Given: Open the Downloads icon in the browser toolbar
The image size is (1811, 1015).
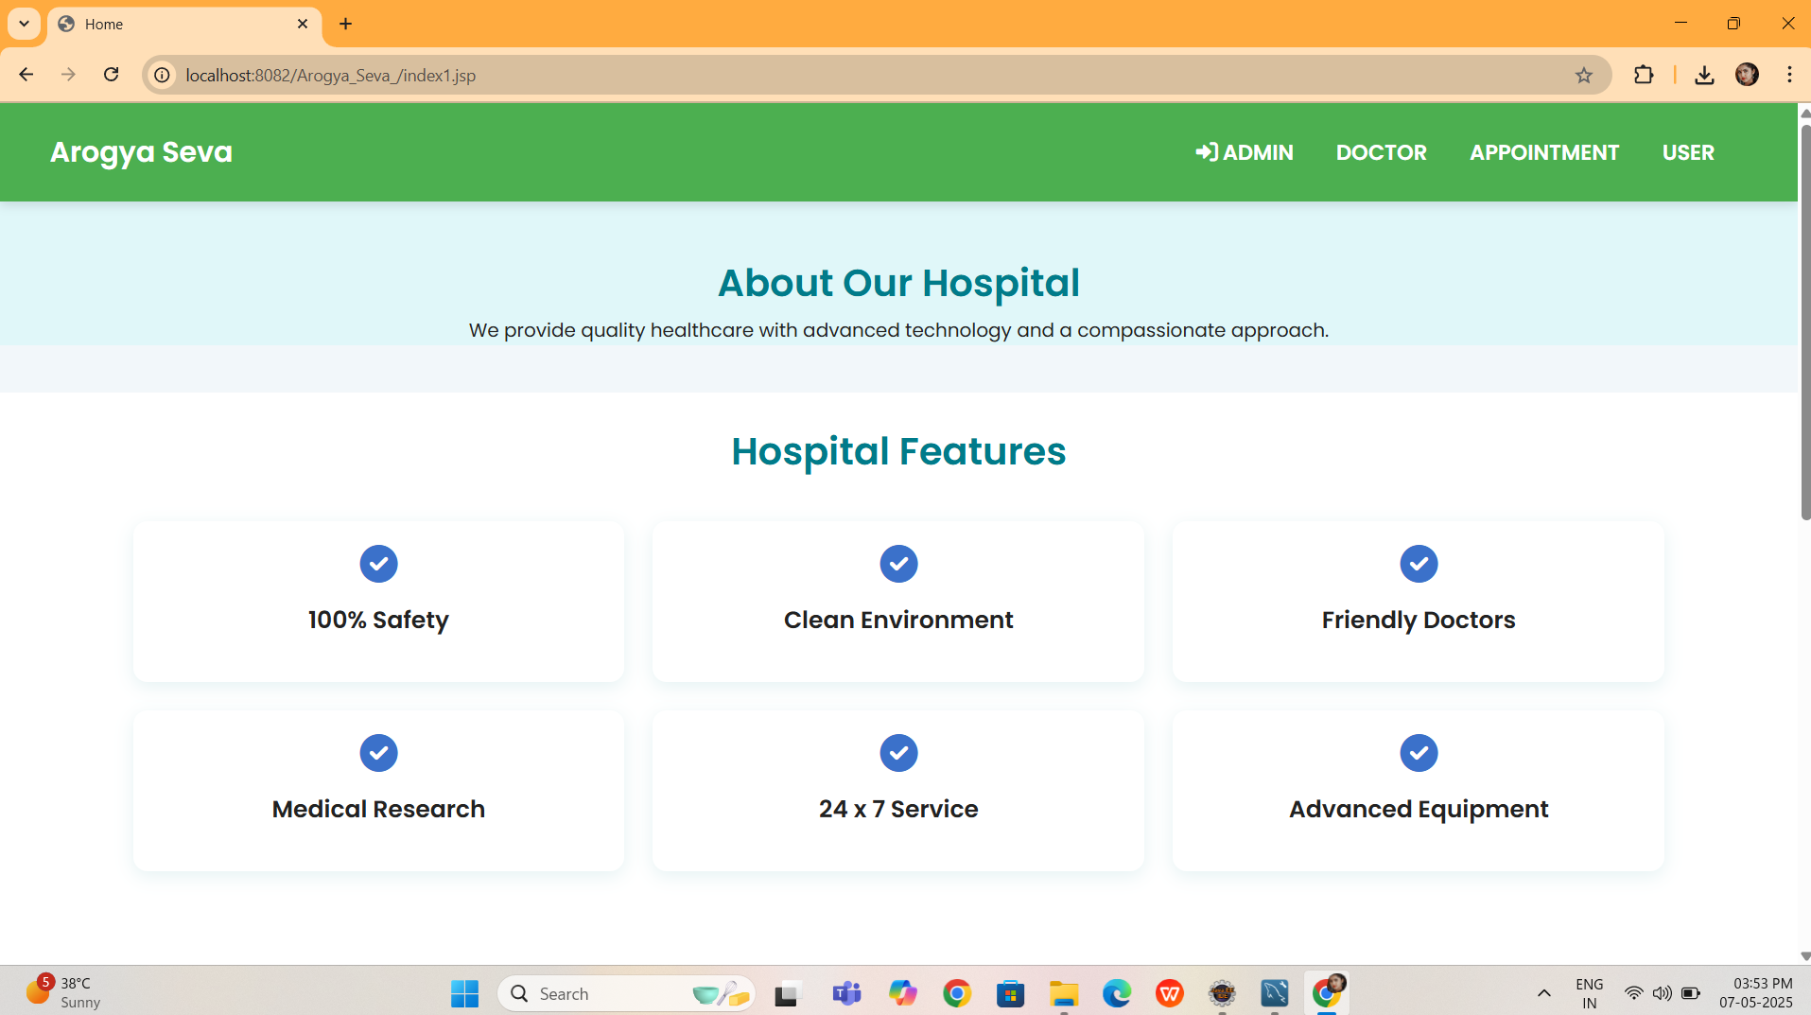Looking at the screenshot, I should [x=1703, y=75].
